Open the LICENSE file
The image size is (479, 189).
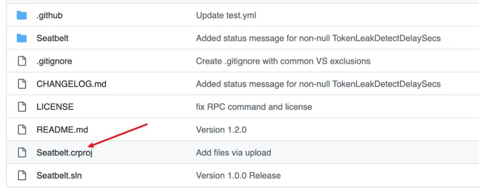click(x=55, y=107)
